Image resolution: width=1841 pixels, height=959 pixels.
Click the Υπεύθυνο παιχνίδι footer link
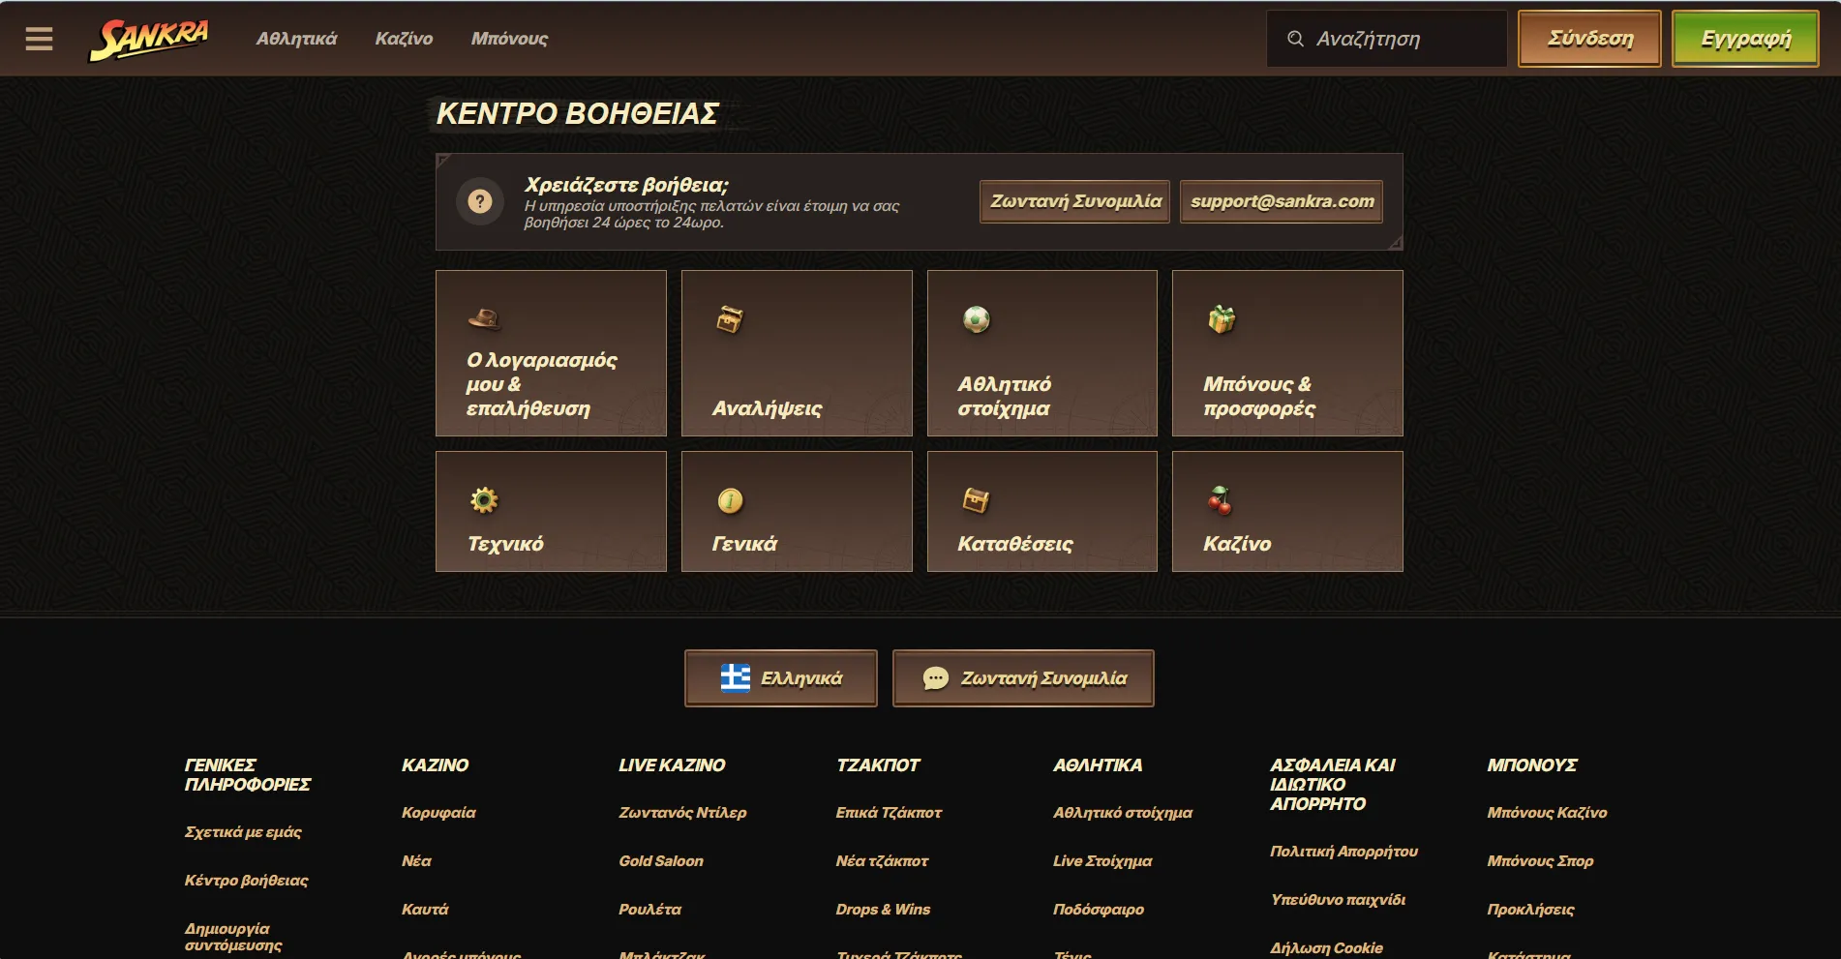pos(1338,900)
